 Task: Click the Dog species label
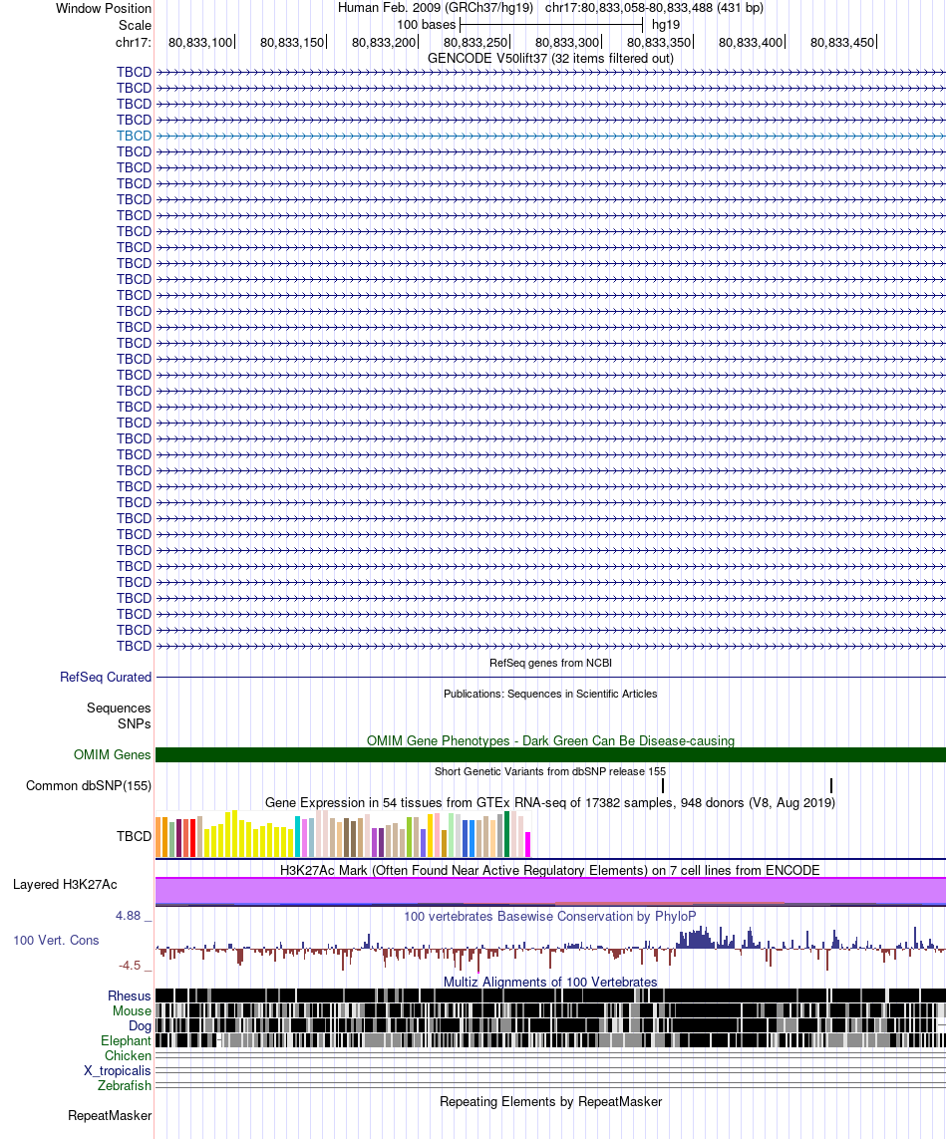tap(140, 1025)
